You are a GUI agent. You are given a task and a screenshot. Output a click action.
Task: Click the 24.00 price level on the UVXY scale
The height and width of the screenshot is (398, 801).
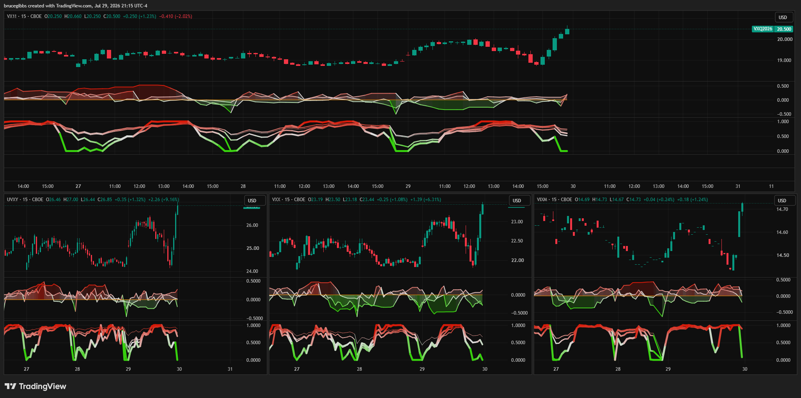pos(252,271)
